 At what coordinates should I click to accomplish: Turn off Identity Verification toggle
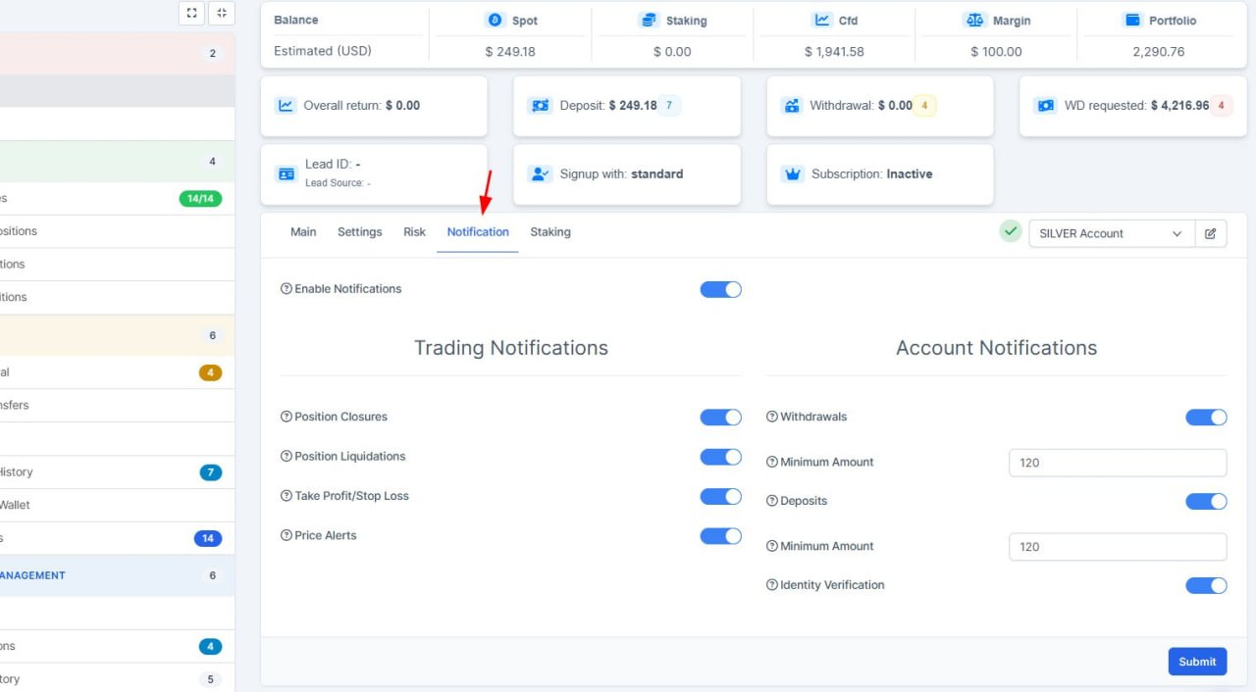(1206, 585)
